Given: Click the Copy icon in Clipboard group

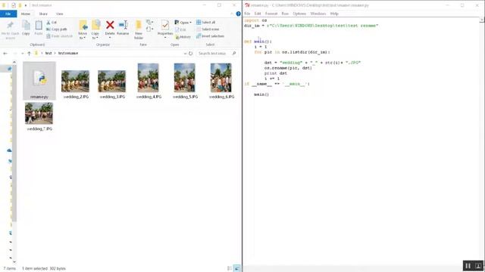Looking at the screenshot, I should [26, 26].
